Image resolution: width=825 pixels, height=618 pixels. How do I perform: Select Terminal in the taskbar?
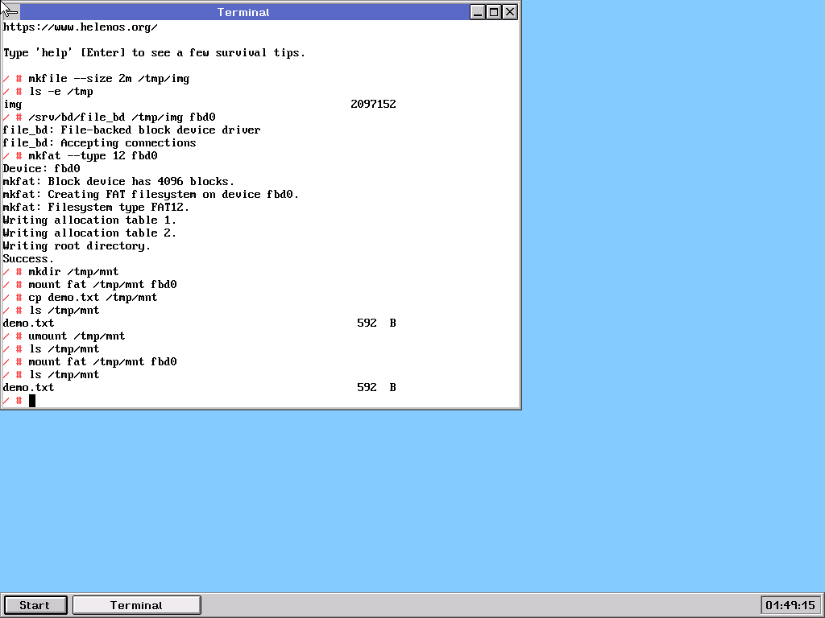tap(136, 605)
